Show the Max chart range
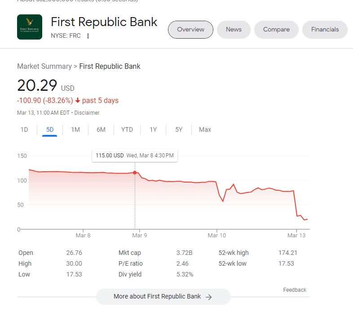This screenshot has height=321, width=353. (x=205, y=129)
